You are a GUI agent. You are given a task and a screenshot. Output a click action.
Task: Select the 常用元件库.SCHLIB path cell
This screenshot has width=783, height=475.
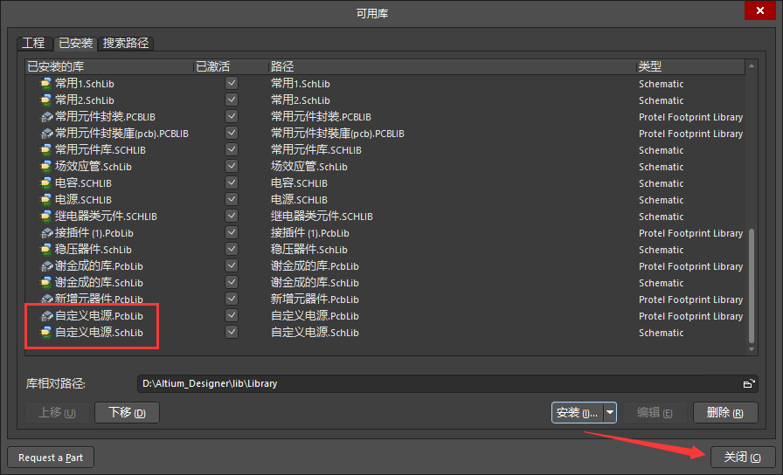pyautogui.click(x=316, y=149)
